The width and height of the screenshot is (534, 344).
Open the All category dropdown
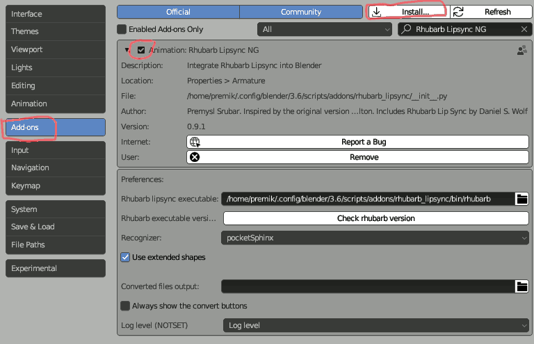324,29
